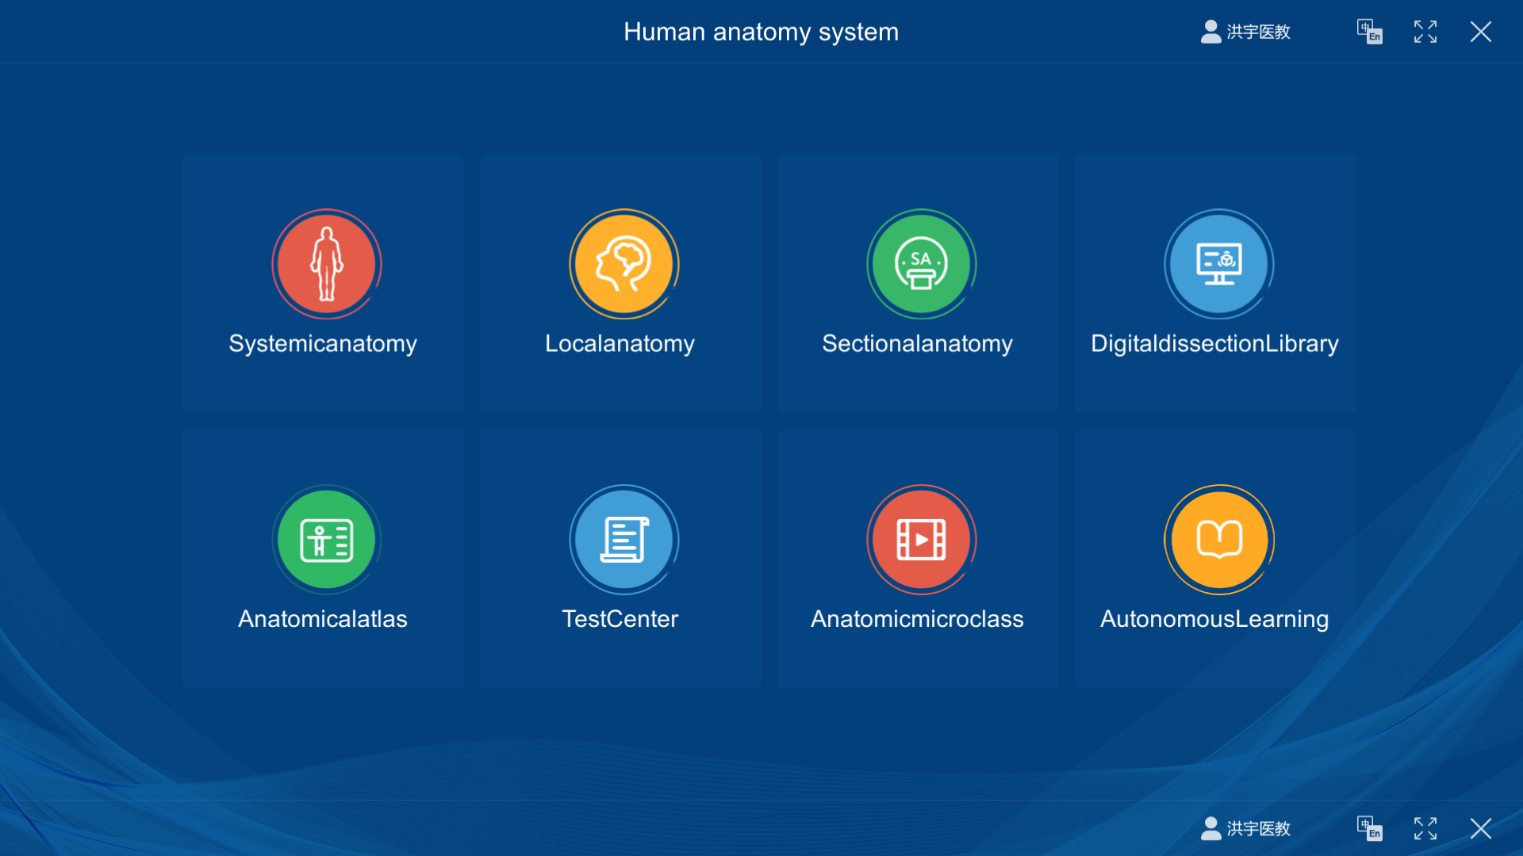This screenshot has height=856, width=1523.
Task: Close the app with top X icon
Action: point(1481,32)
